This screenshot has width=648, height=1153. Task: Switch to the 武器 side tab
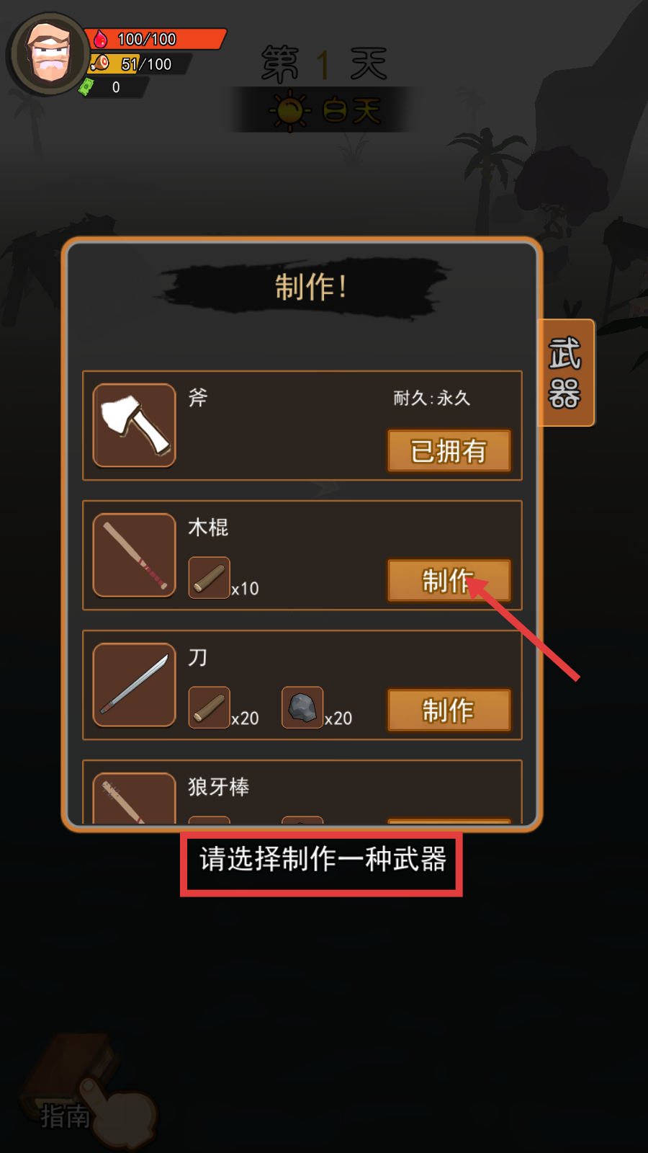click(566, 373)
